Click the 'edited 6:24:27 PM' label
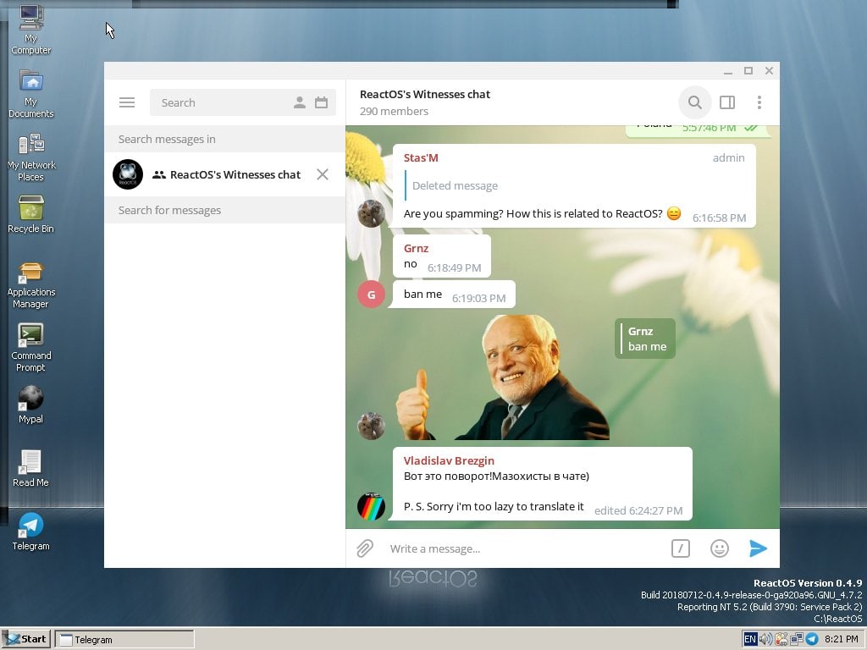 [638, 510]
